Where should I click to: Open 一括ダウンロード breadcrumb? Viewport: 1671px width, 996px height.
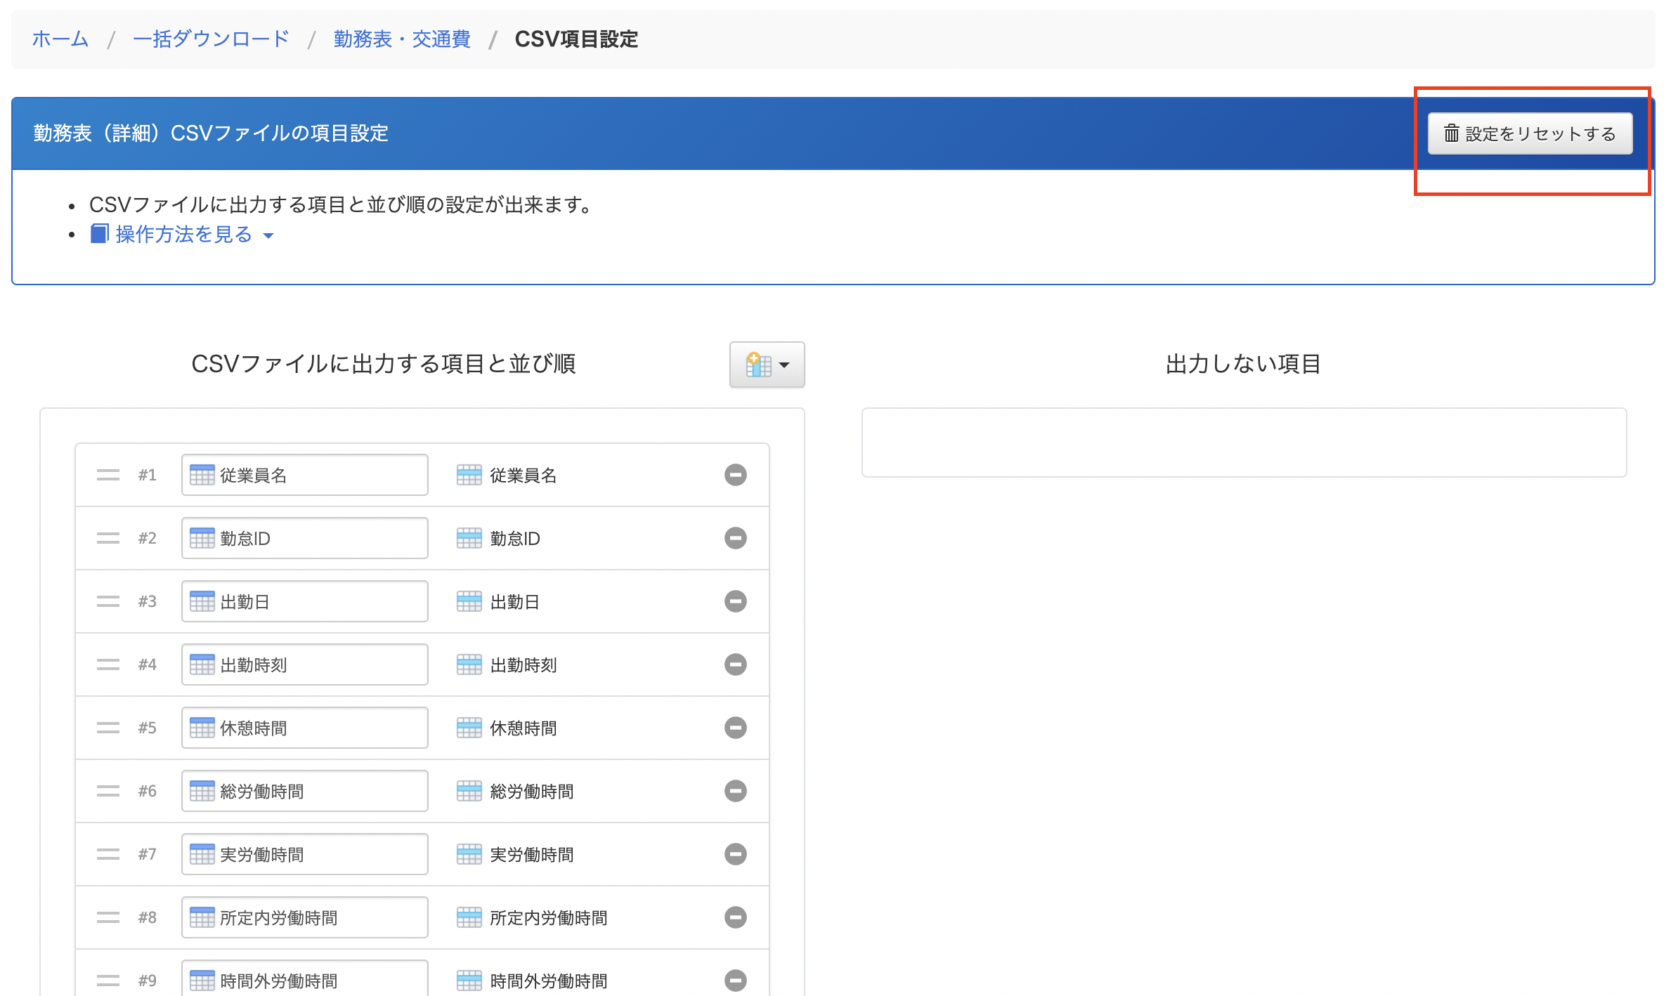211,39
